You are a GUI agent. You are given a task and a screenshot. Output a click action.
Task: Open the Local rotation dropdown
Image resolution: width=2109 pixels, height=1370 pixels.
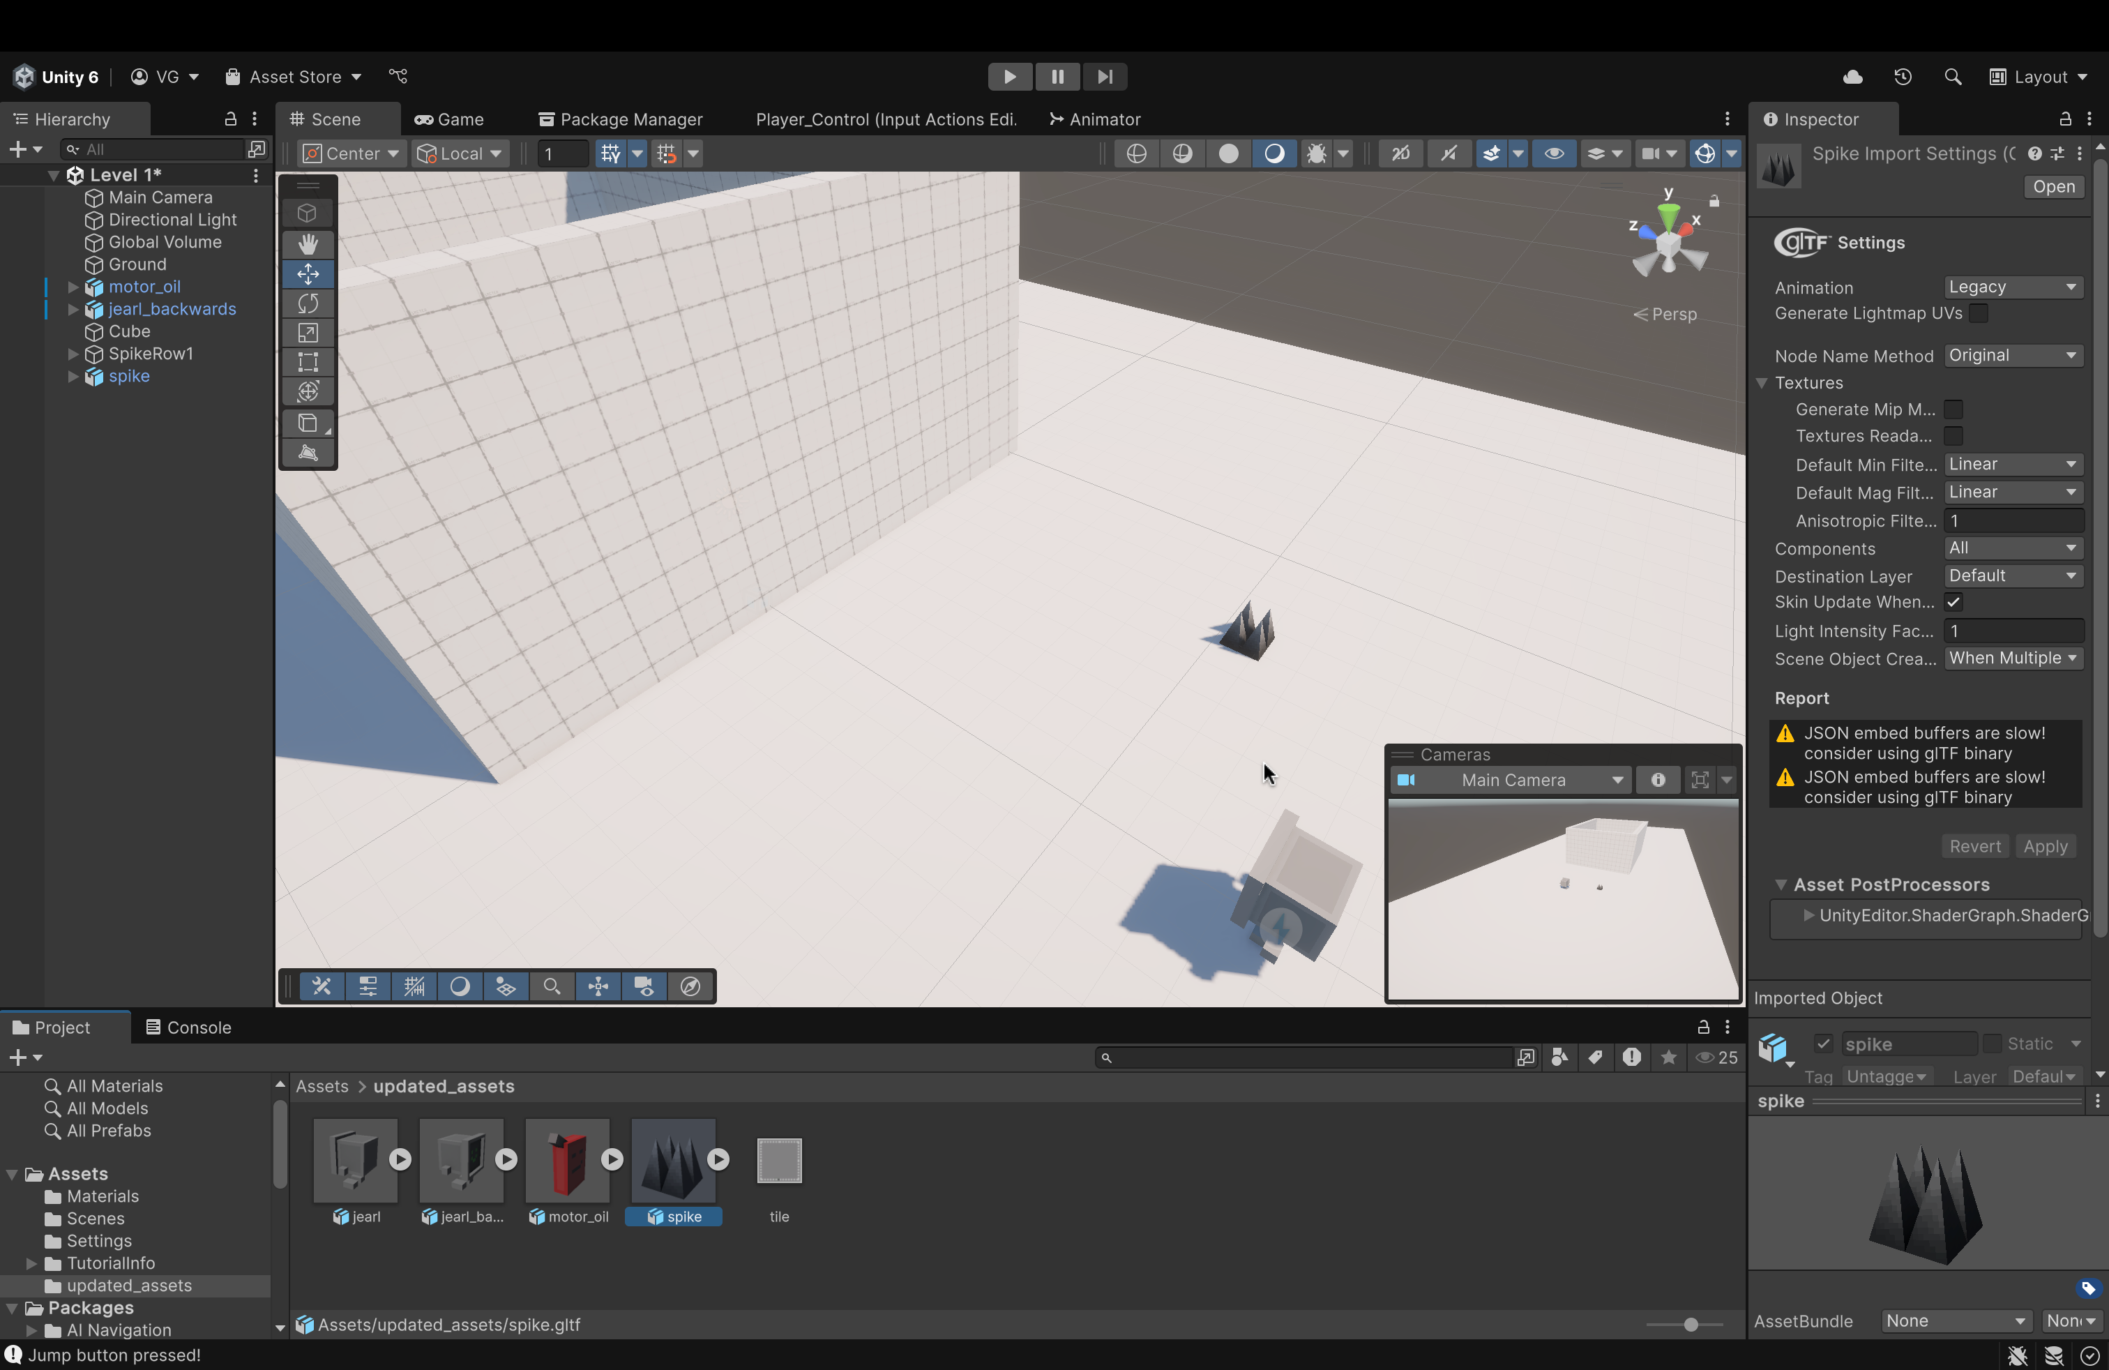tap(459, 154)
